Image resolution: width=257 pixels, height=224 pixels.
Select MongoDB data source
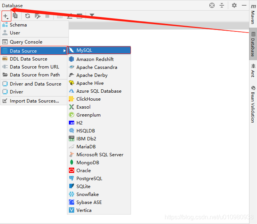pyautogui.click(x=99, y=163)
